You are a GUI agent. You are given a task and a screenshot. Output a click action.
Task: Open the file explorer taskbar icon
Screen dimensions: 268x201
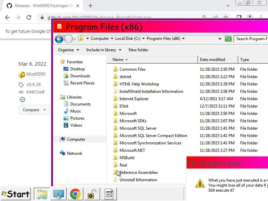[x=42, y=194]
